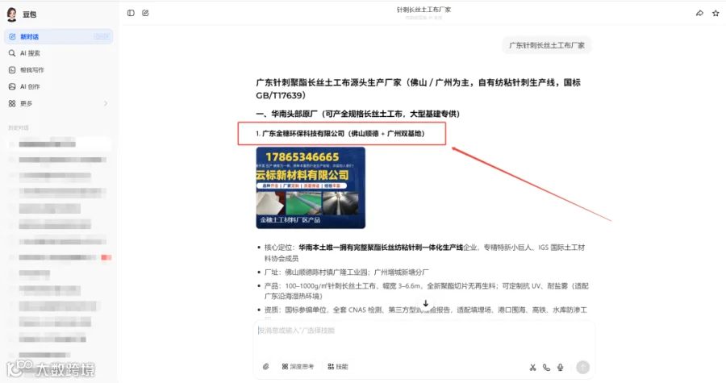Click the scissors screenshot icon
726x383 pixels.
point(532,367)
